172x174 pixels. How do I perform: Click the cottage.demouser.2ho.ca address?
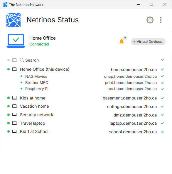(132, 107)
